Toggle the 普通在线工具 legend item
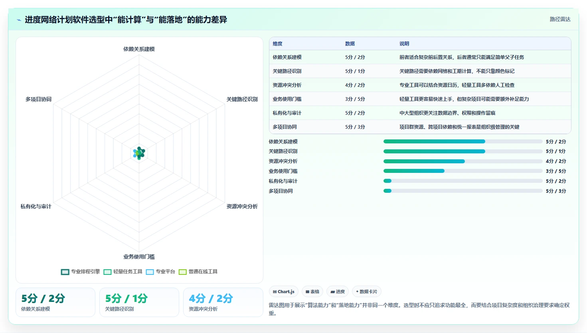 coord(198,272)
